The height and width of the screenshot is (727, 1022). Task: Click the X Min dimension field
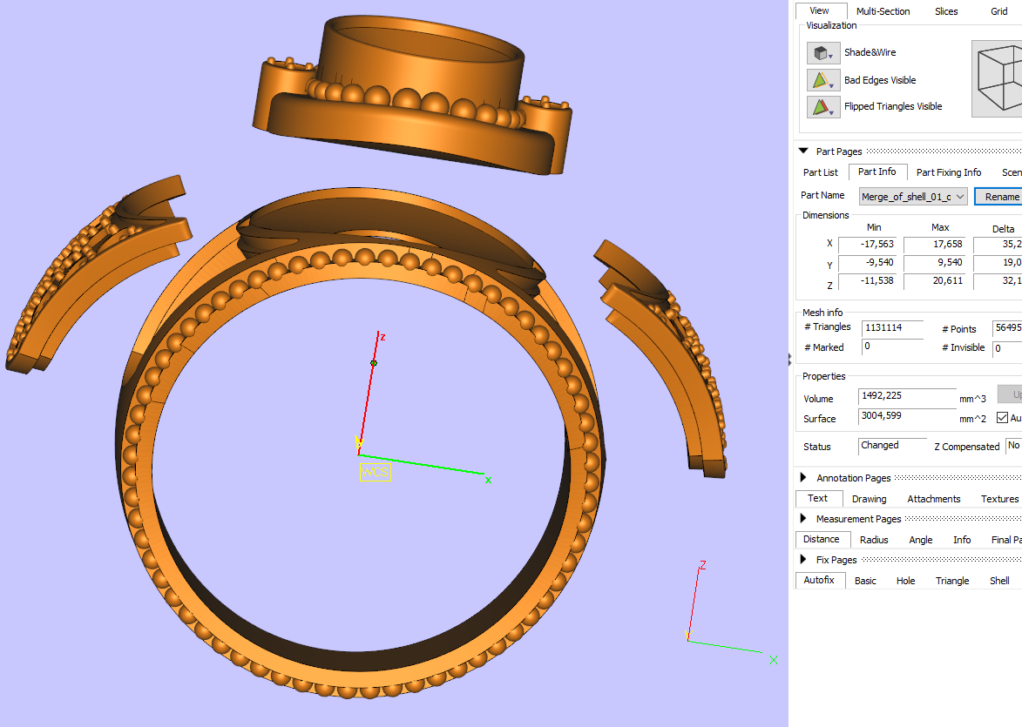point(867,245)
